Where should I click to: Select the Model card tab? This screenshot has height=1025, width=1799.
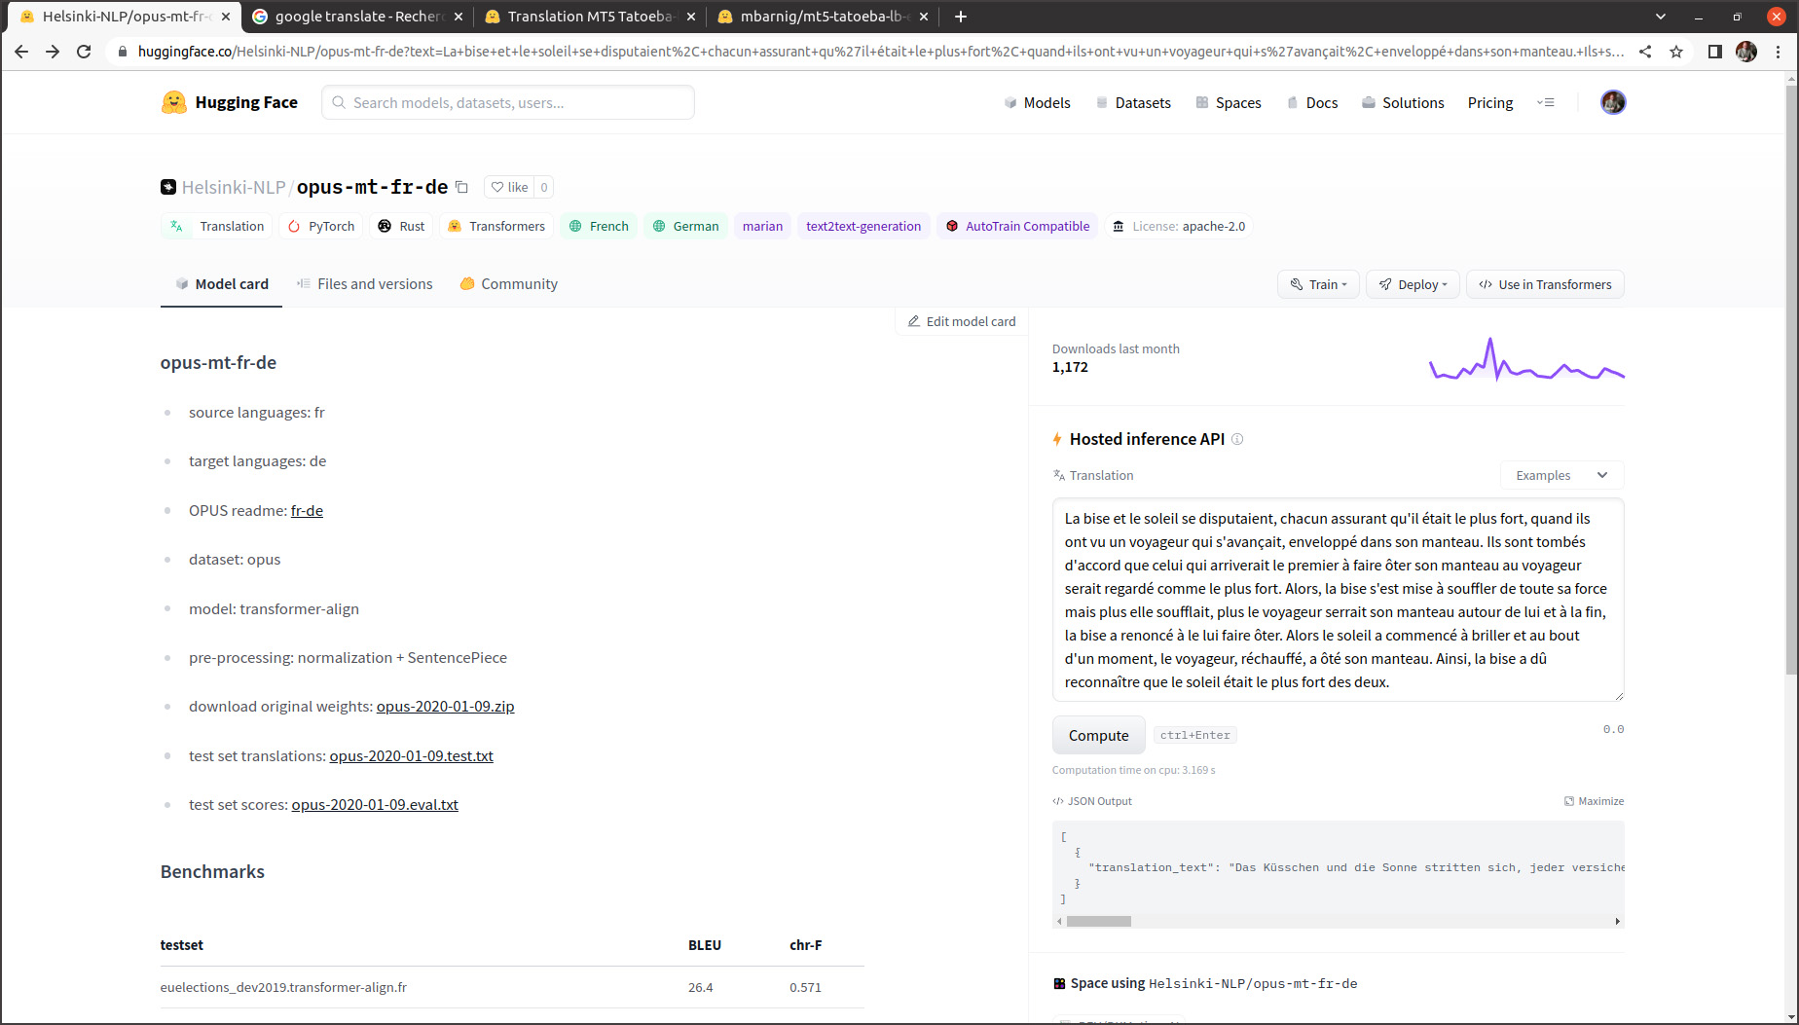tap(221, 284)
